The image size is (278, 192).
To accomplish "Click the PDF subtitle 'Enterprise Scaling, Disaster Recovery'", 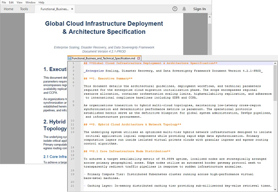I will point(104,47).
